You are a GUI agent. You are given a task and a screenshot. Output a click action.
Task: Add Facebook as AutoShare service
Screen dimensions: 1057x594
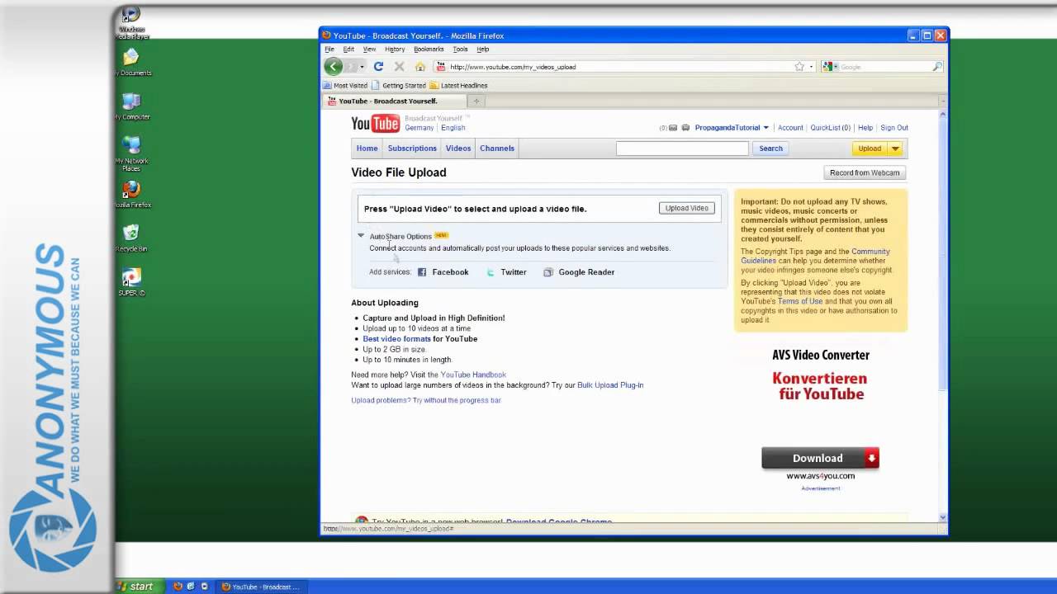[x=443, y=272]
